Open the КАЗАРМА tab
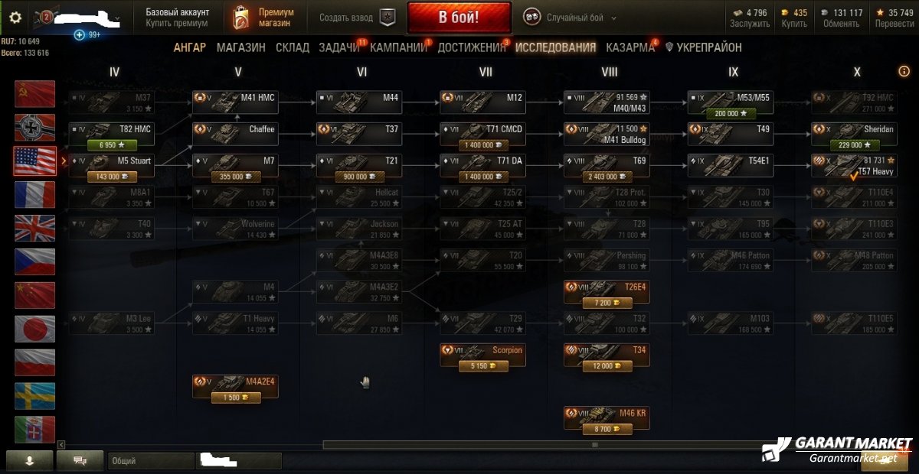This screenshot has height=474, width=919. pyautogui.click(x=630, y=47)
